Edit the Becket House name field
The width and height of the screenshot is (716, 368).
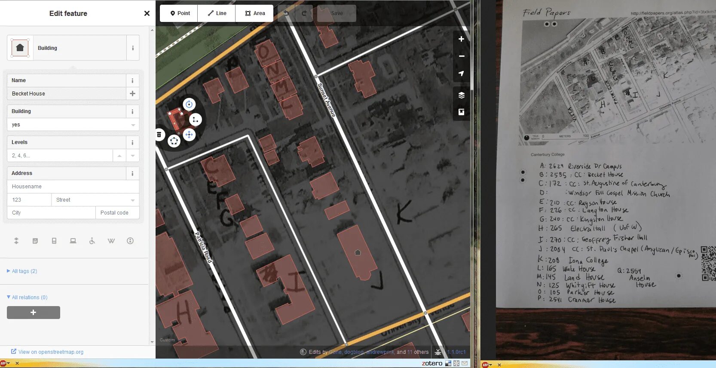67,94
